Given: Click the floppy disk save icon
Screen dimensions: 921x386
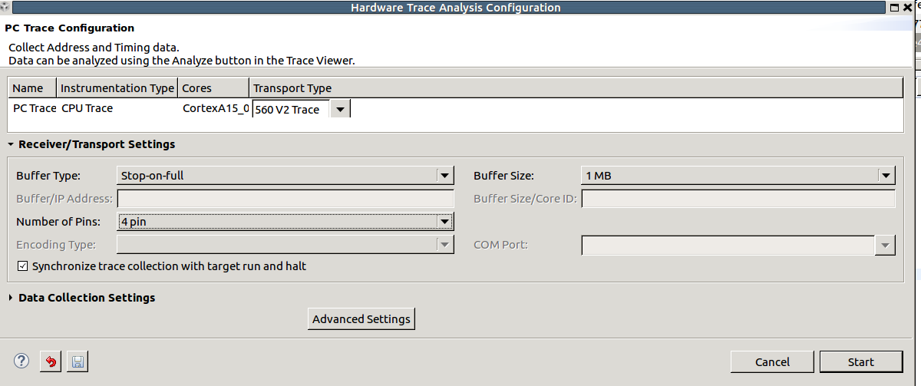Looking at the screenshot, I should (76, 361).
